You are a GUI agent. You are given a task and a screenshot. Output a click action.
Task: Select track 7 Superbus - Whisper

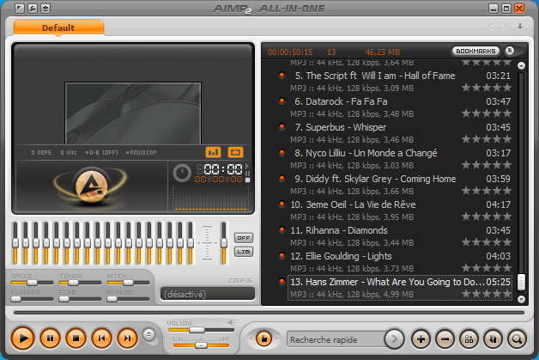(399, 133)
